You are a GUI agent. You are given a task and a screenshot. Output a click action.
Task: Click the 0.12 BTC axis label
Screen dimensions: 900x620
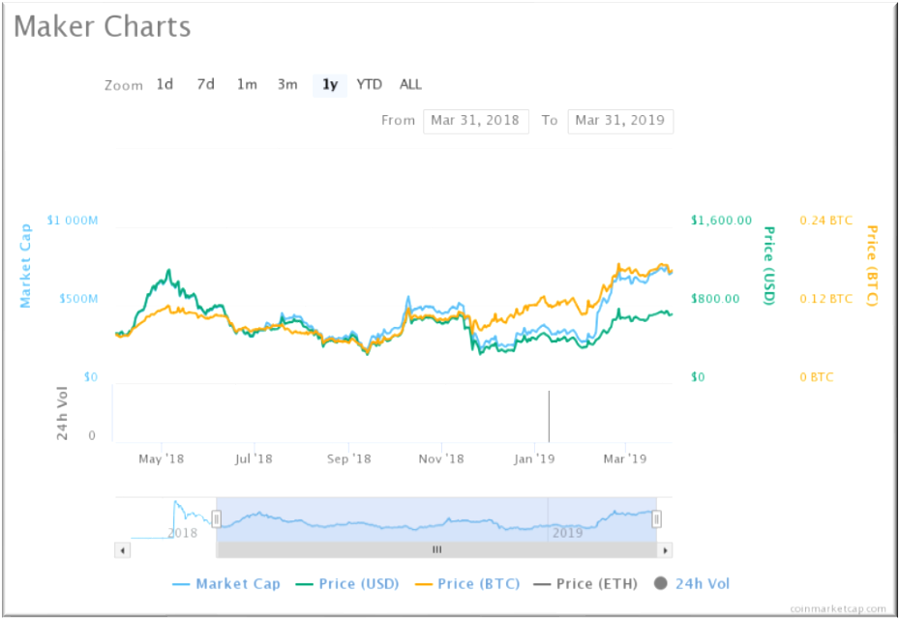[x=825, y=299]
